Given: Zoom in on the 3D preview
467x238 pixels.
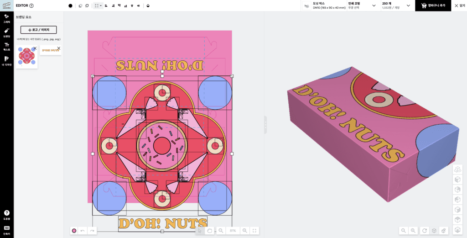Looking at the screenshot, I should click(x=413, y=231).
